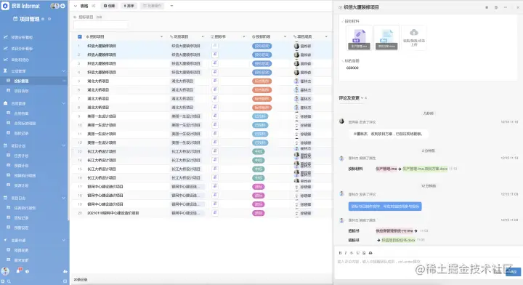Click the blue status tag in row 1
Screen dimensions: 523x285
click(261, 46)
